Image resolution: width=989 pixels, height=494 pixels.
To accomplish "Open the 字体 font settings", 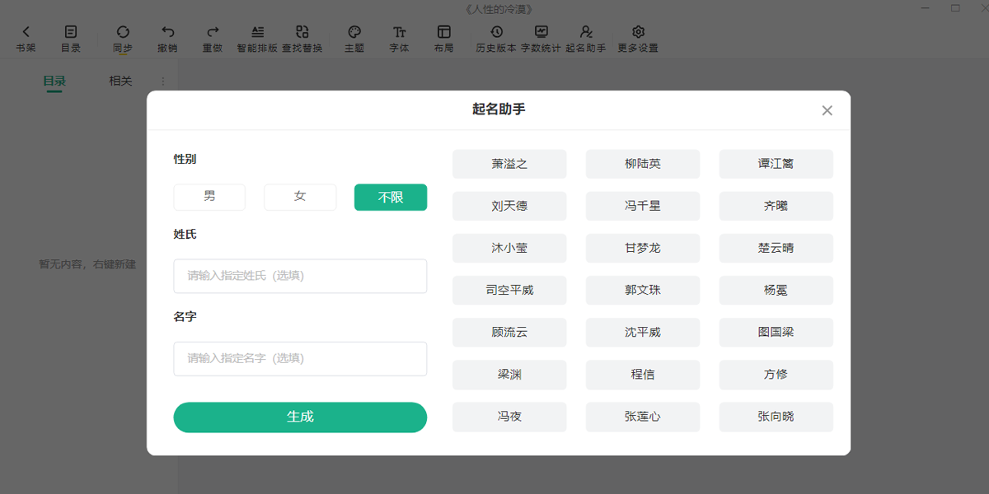I will [399, 37].
